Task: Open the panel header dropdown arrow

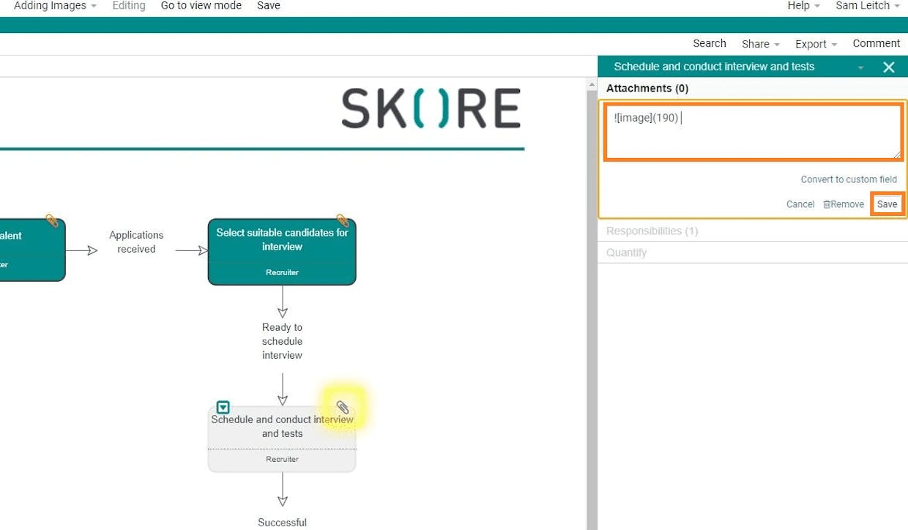Action: coord(861,67)
